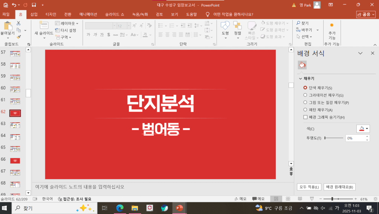
Task: Select 그라데이션 채우기 radio button
Action: [x=305, y=95]
